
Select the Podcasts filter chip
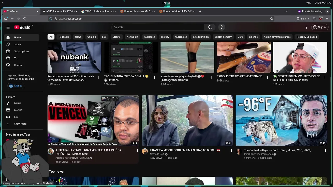pyautogui.click(x=64, y=37)
